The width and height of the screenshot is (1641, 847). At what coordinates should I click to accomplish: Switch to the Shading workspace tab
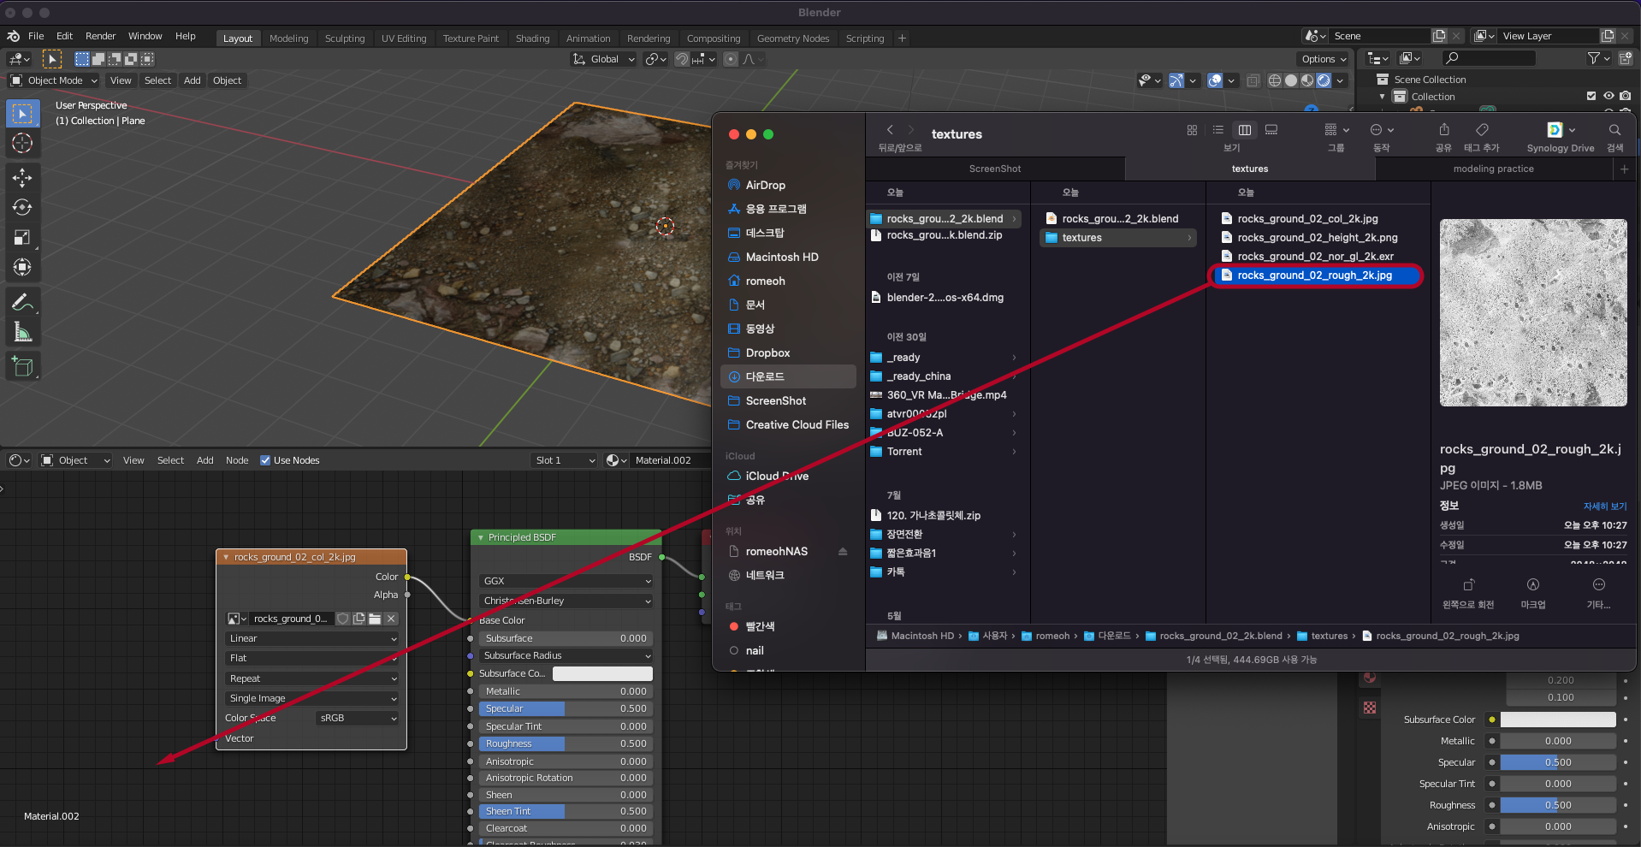[x=532, y=38]
